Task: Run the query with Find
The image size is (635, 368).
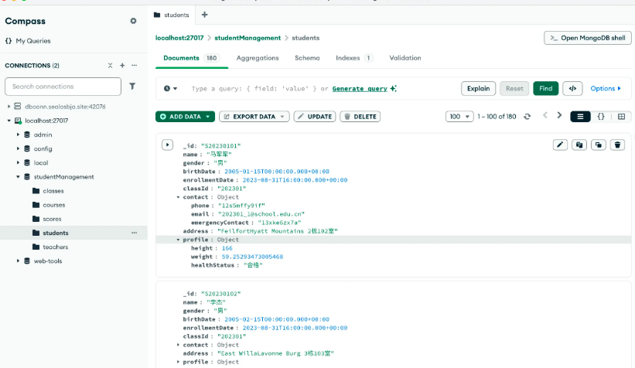Action: coord(545,89)
